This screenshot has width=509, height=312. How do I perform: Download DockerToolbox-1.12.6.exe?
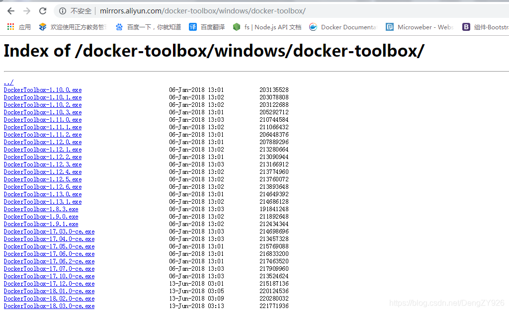tap(43, 187)
